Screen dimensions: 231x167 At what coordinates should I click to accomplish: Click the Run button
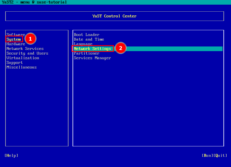coord(207,155)
